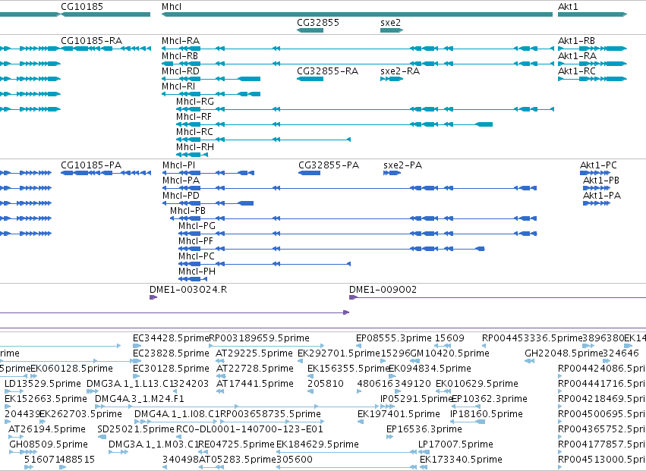Viewport: 646px width, 471px height.
Task: Select the Mhcl-RD transcript label
Action: pos(181,71)
